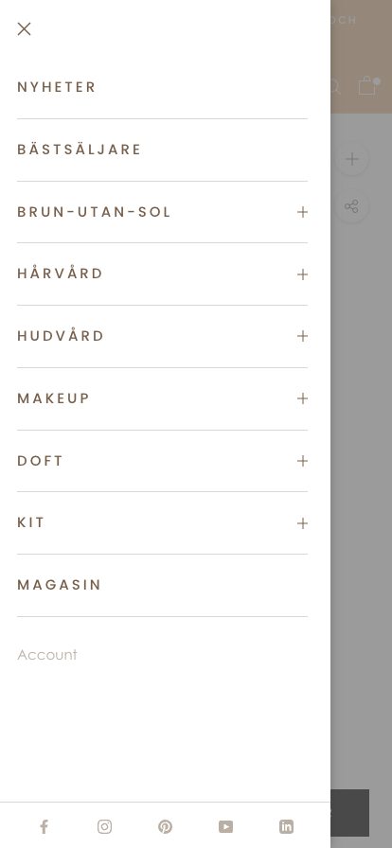The width and height of the screenshot is (392, 848).
Task: Expand the HÅRVÅRD submenu plus
Action: (x=303, y=274)
